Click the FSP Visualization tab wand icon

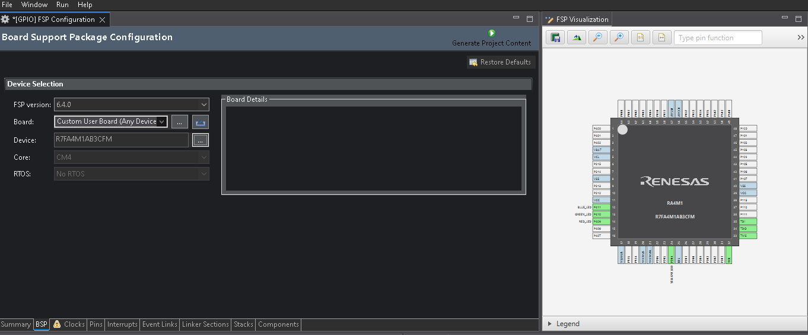[549, 20]
